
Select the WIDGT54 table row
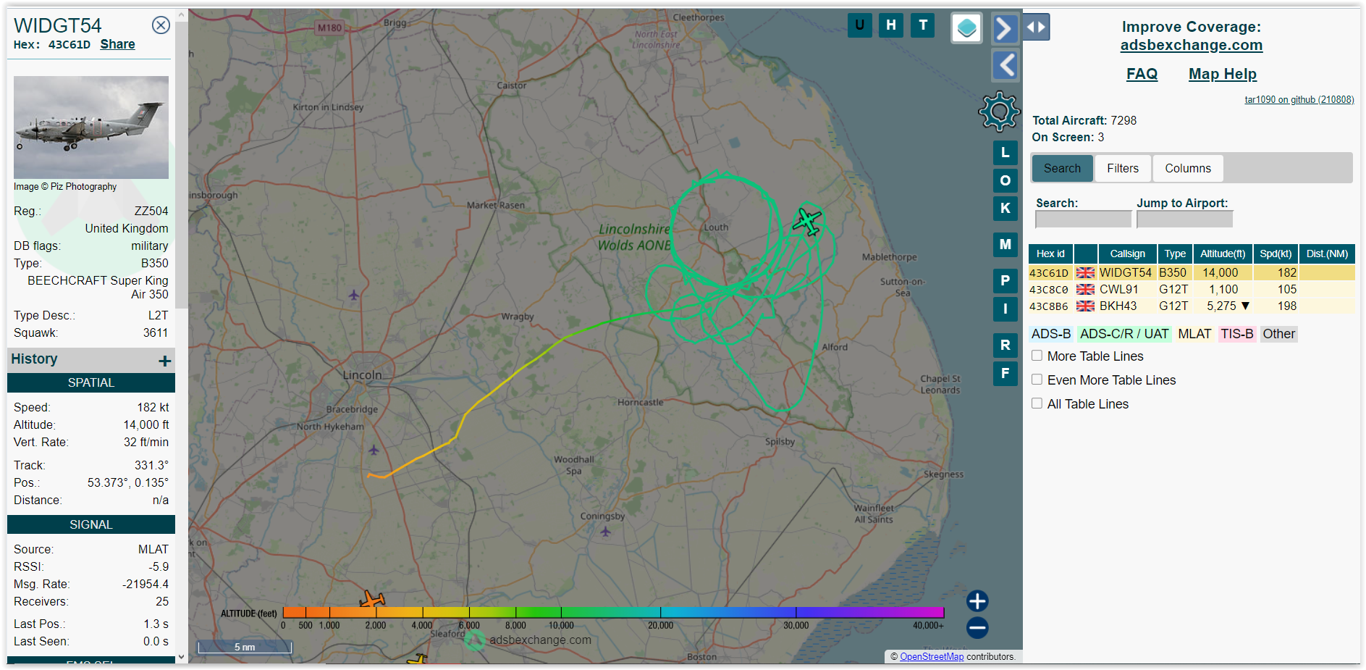click(1192, 273)
